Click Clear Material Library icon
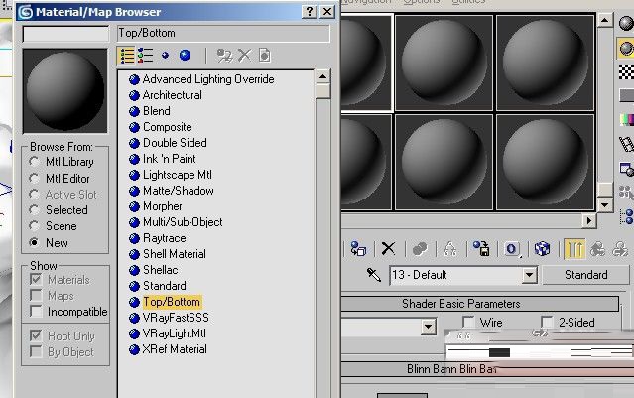 pyautogui.click(x=265, y=56)
